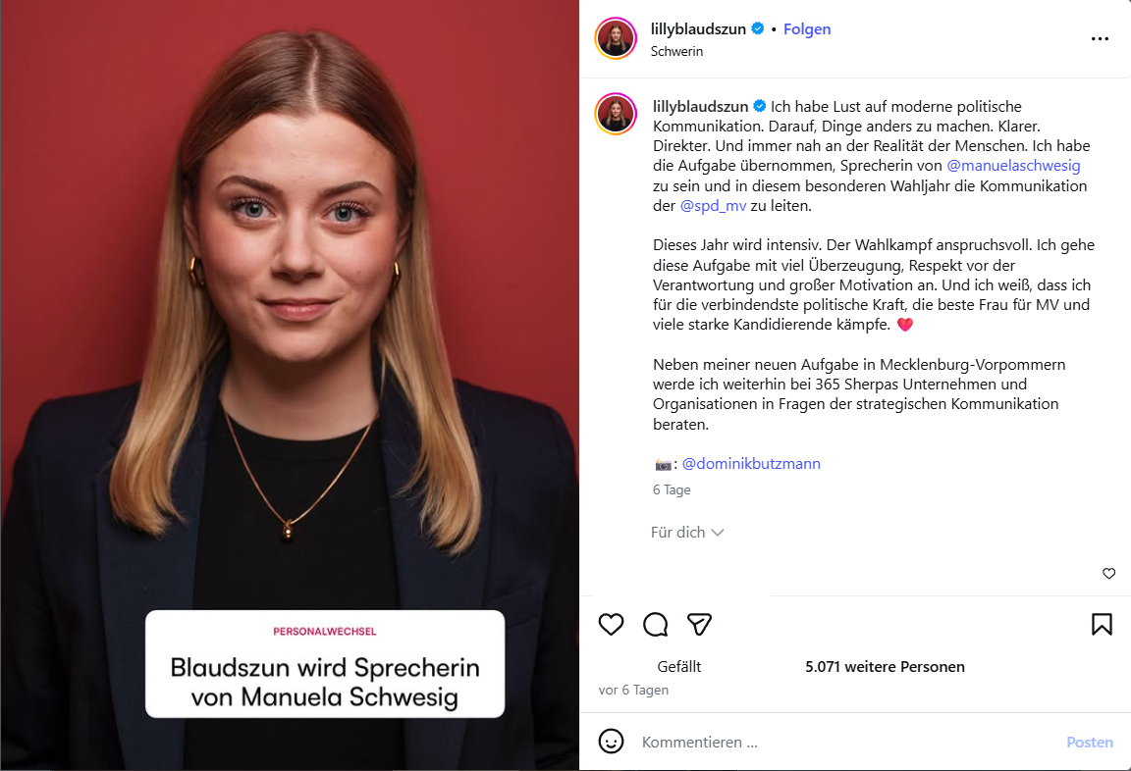View the "5.071 weitere Personen" likes list
Image resolution: width=1131 pixels, height=771 pixels.
885,666
